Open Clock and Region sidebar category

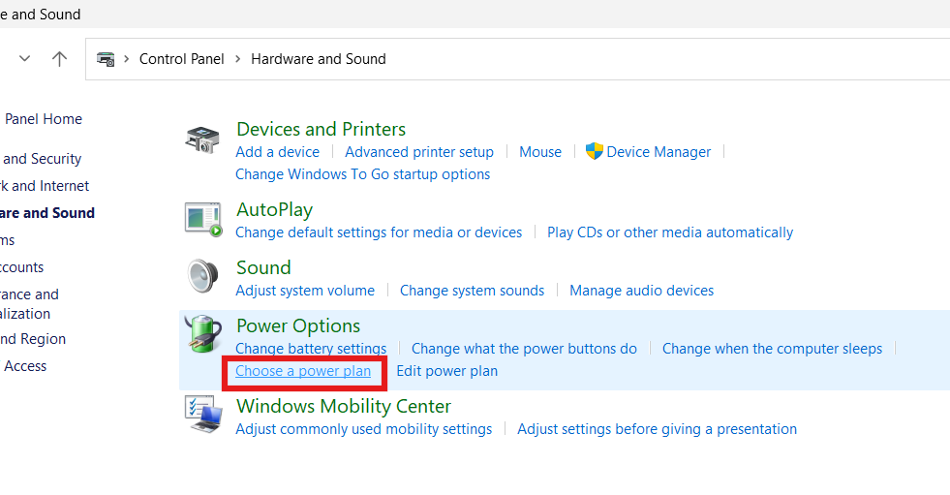pos(33,339)
